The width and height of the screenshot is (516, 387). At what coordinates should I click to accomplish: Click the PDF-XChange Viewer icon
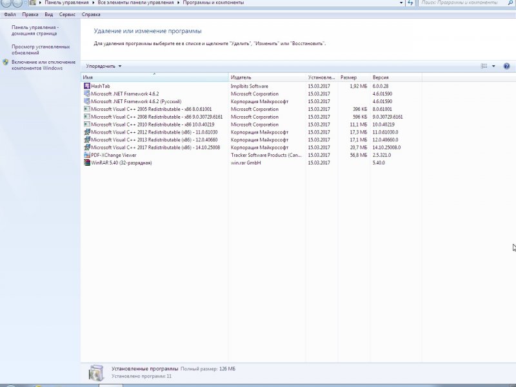[87, 155]
